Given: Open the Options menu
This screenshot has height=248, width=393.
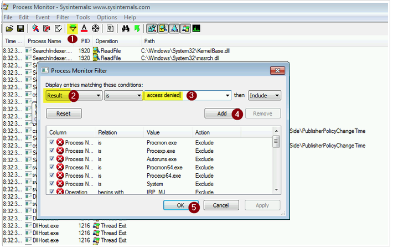Looking at the screenshot, I should [107, 17].
